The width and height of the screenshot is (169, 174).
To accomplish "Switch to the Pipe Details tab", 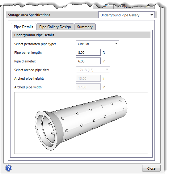I will [x=23, y=27].
